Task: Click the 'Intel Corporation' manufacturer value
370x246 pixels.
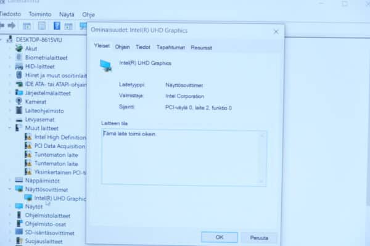Action: coord(184,96)
